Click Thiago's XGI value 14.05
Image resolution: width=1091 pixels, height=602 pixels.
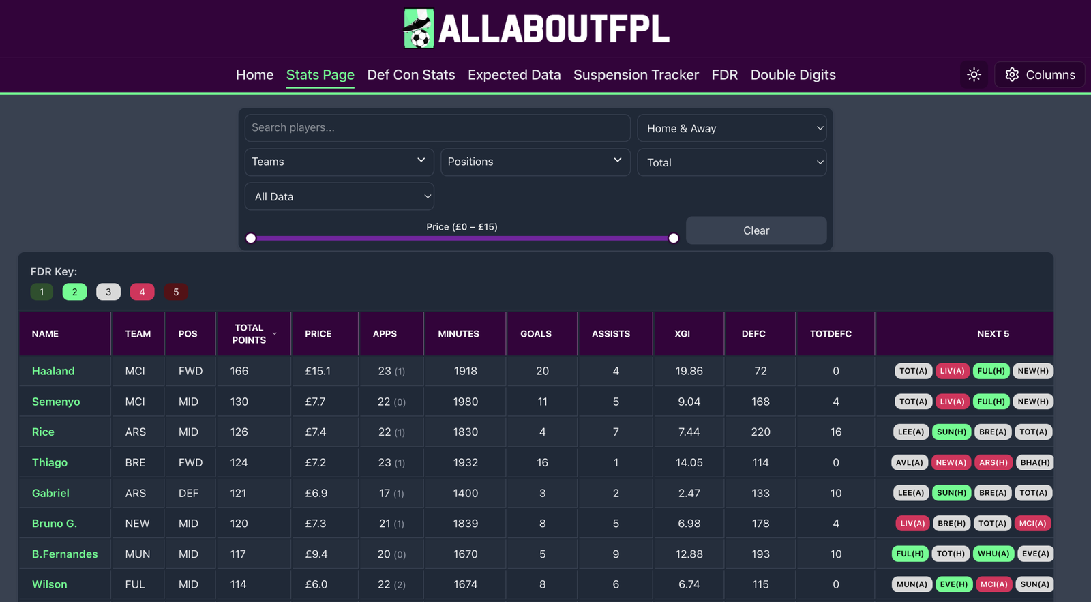(689, 462)
